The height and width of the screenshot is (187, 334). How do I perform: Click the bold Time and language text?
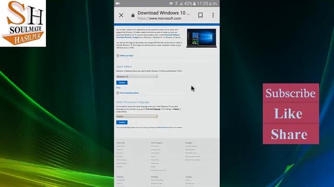[153, 109]
